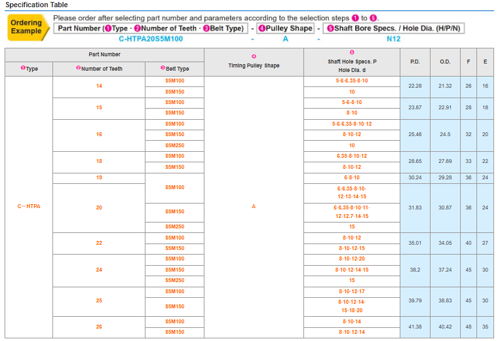This screenshot has width=500, height=341.
Task: Click shaft hole option 5-6-6.35-8-10
Action: tap(352, 81)
